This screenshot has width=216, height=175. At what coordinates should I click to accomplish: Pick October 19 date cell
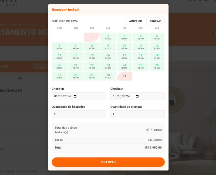pyautogui.click(x=157, y=56)
